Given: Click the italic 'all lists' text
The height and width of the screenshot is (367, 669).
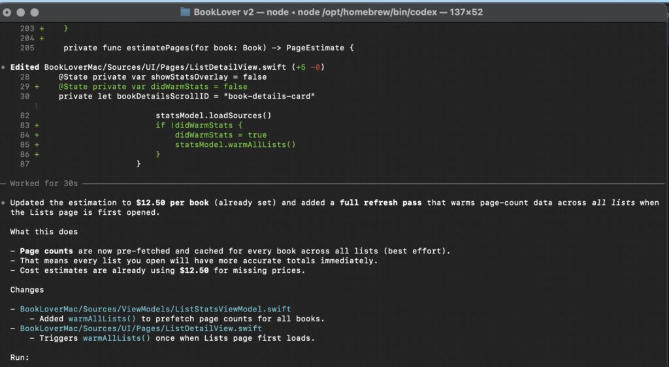Looking at the screenshot, I should 613,202.
